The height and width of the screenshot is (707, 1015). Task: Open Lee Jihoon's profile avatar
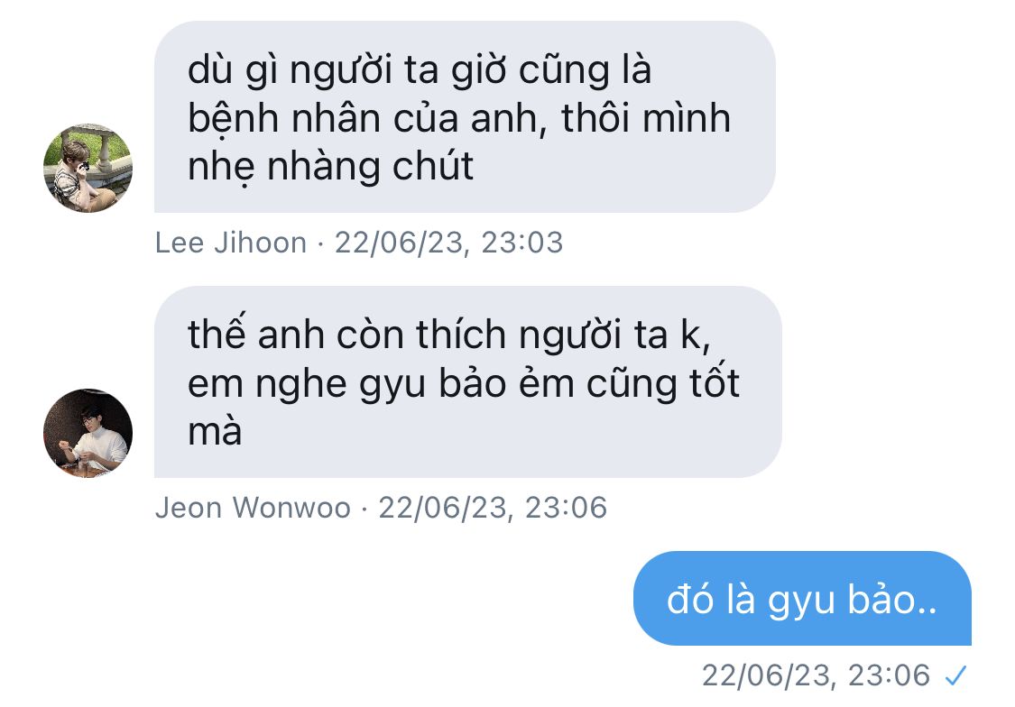click(x=88, y=168)
